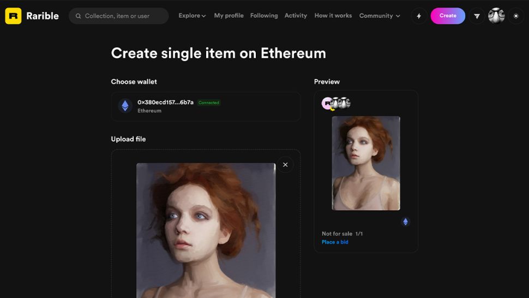Click the Rarible brand name text
The height and width of the screenshot is (298, 529).
click(x=43, y=16)
